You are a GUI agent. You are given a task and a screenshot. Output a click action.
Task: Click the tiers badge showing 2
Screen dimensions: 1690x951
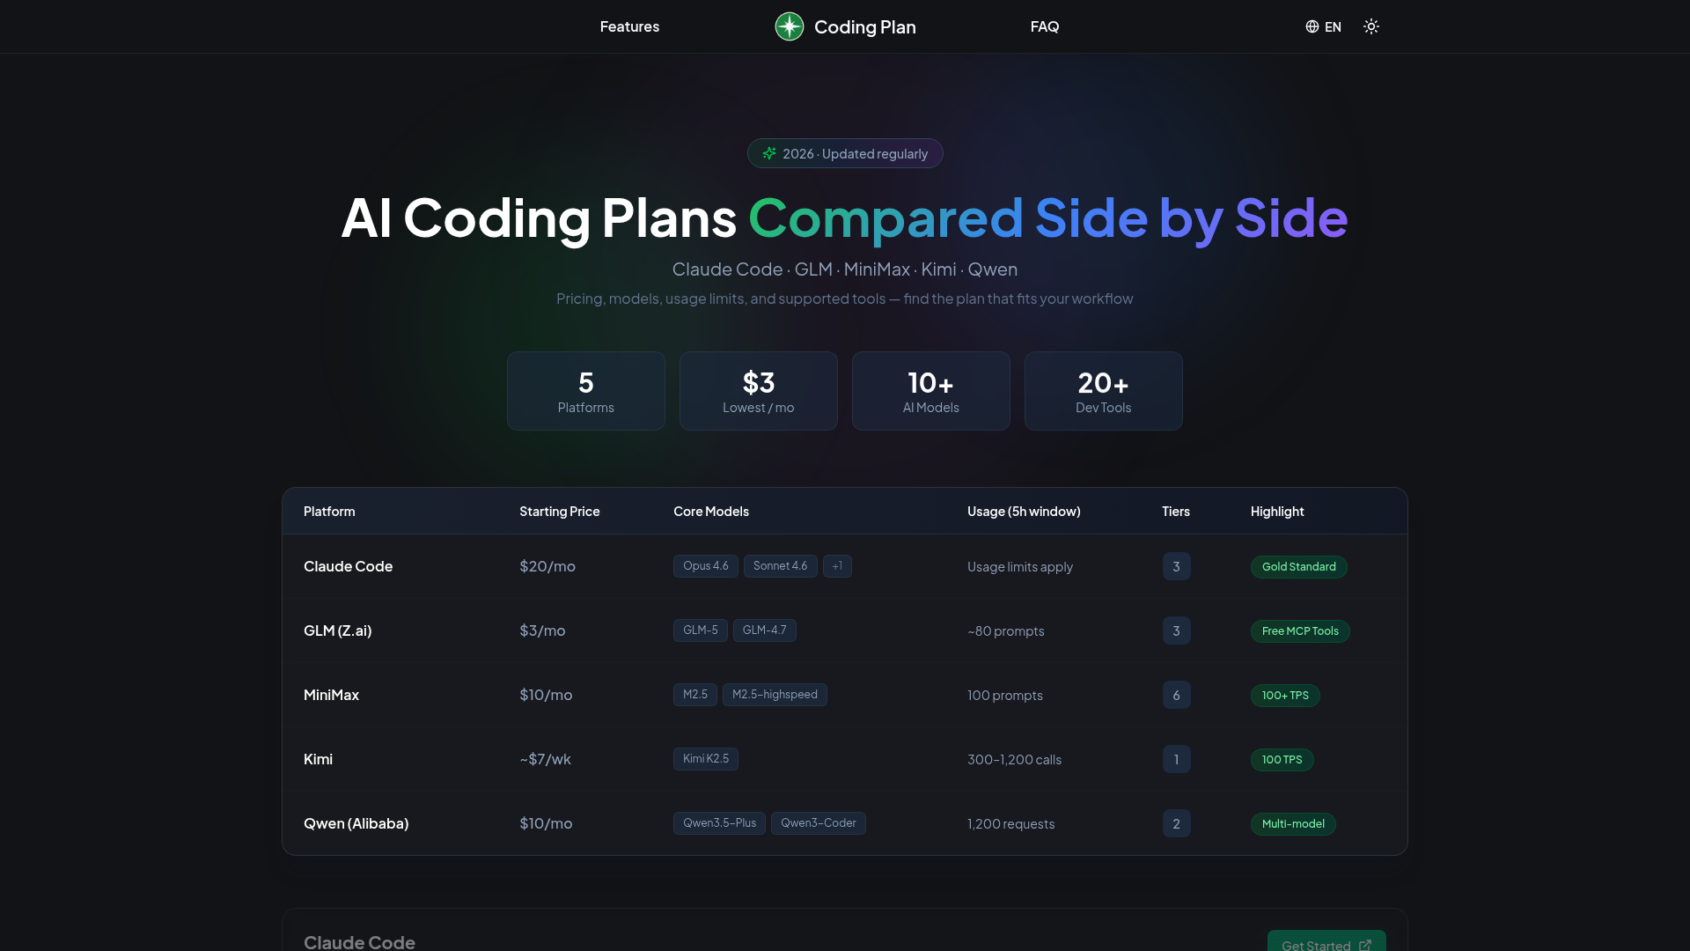coord(1176,823)
